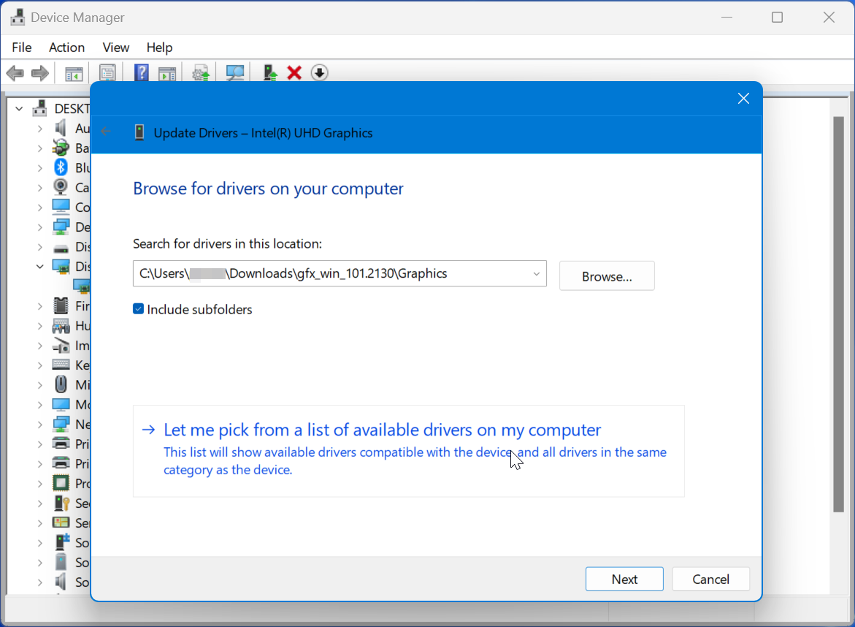
Task: Click the Device Manager vertical scrollbar thumb
Action: [x=839, y=313]
